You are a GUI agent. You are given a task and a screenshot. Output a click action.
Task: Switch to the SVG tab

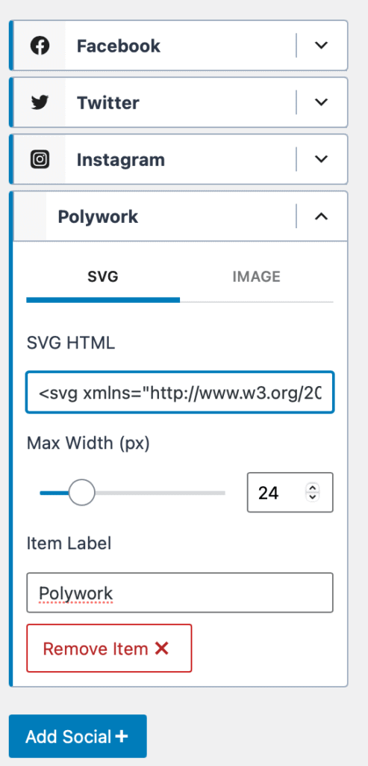click(x=103, y=277)
